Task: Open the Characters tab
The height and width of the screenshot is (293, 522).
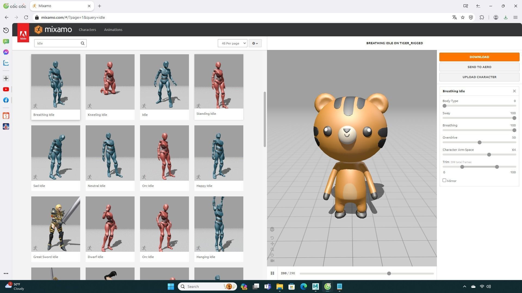Action: point(87,30)
